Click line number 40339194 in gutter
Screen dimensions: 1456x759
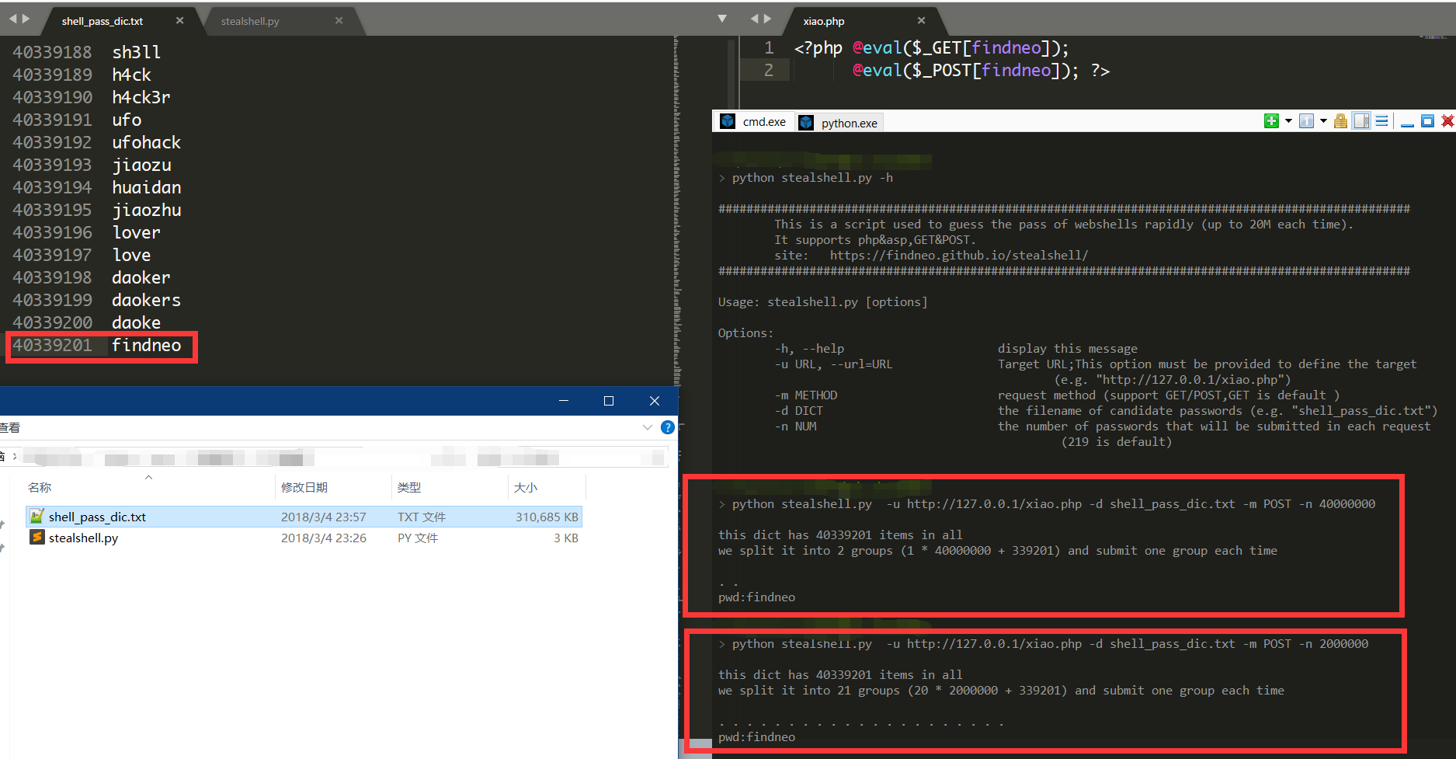[52, 187]
